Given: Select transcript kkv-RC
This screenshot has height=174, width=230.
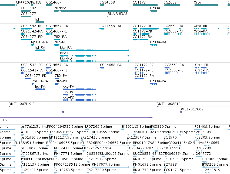Looking at the screenshot, I should (x=95, y=56).
